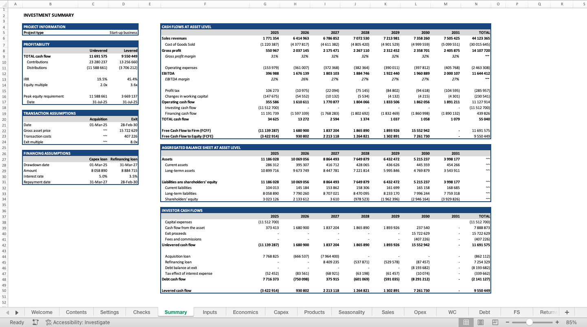Open the WC sheet tab
Viewport: 587px width, 327px height.
(452, 312)
